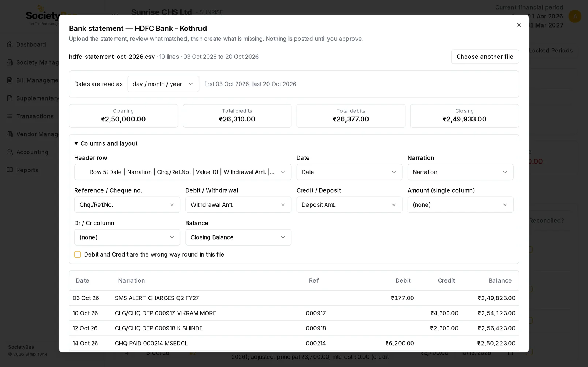Close the Bank statement dialog
Viewport: 588px width, 367px height.
[519, 25]
